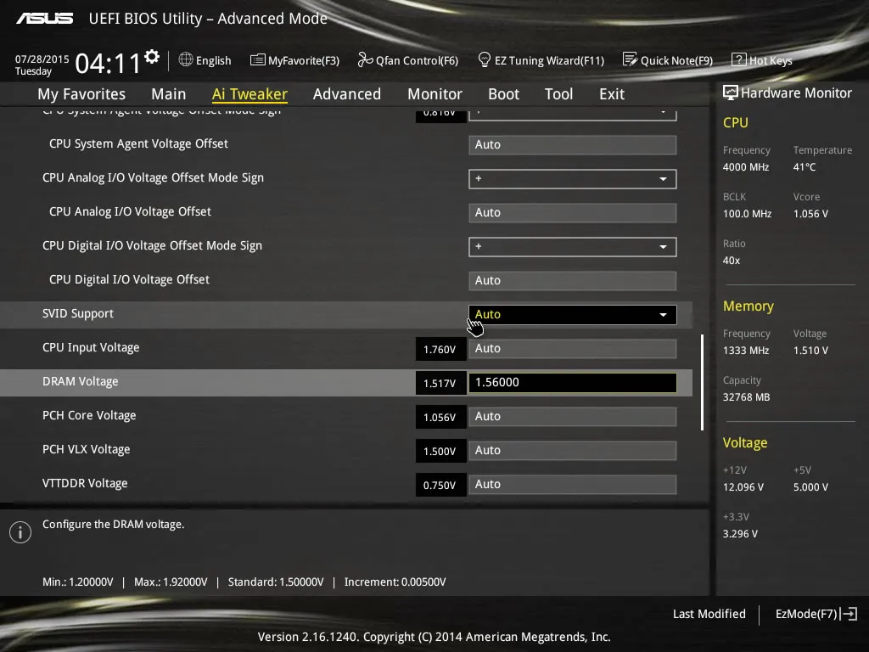Click CPU temperature 41°C value
The height and width of the screenshot is (652, 869).
pos(805,167)
